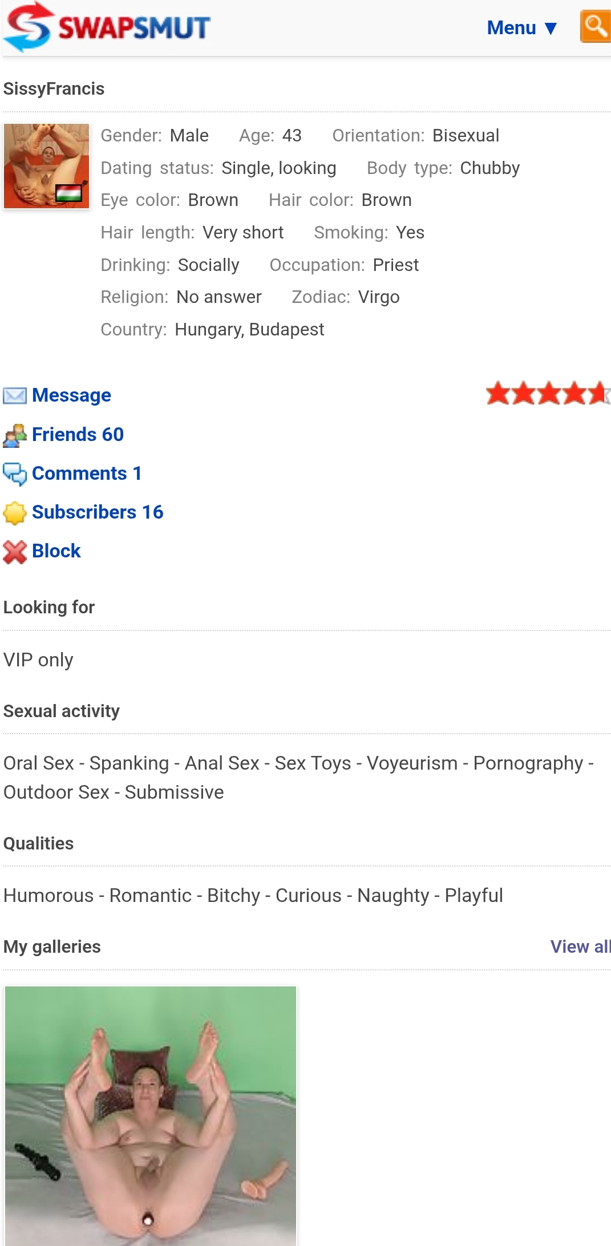Open the Subscribers 16 link

pos(98,512)
